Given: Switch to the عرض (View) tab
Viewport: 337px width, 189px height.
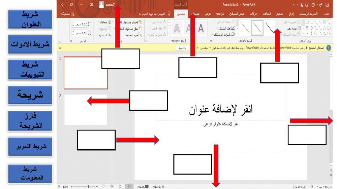Looking at the screenshot, I should (x=208, y=14).
